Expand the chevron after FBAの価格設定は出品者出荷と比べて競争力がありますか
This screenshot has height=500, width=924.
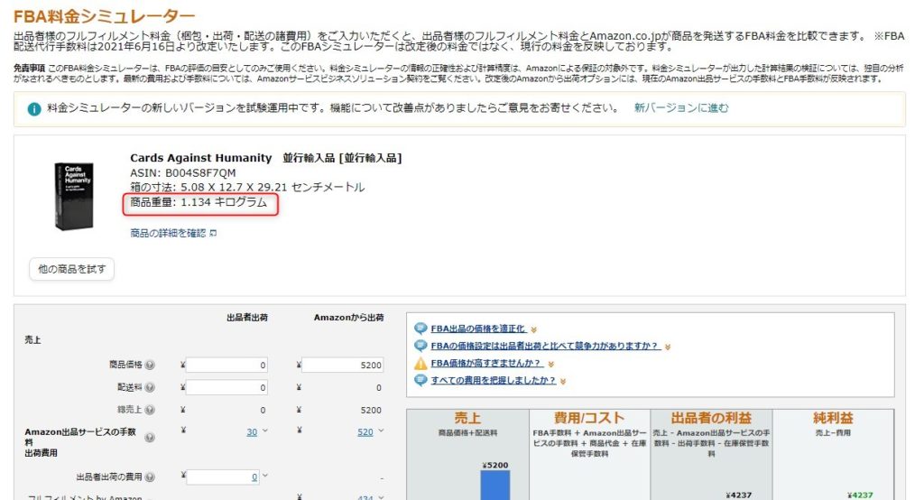point(668,347)
